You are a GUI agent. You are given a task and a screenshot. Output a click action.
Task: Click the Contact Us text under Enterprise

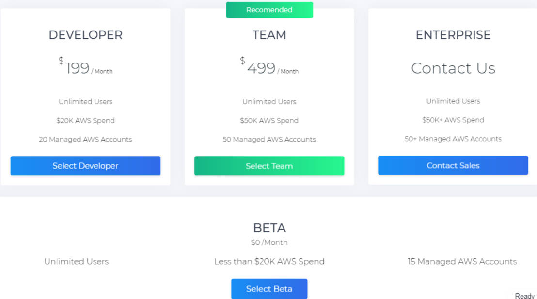coord(453,68)
